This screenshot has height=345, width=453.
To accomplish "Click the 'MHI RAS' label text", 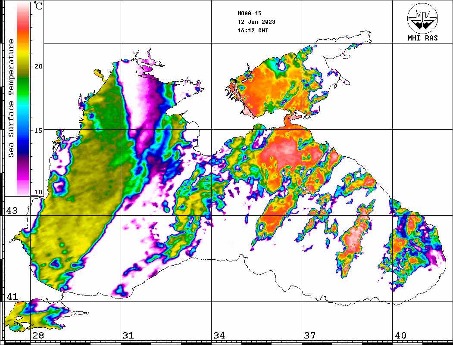I will click(x=422, y=38).
